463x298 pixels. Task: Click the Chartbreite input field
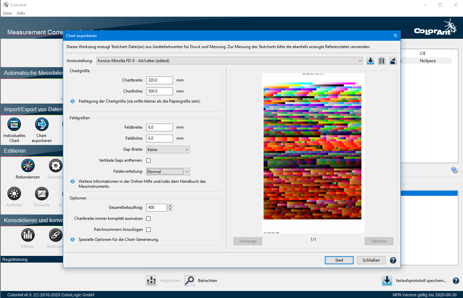pos(159,80)
